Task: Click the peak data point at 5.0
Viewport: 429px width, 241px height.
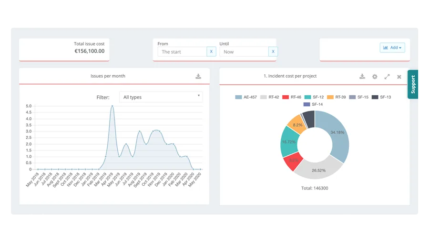Action: click(112, 106)
